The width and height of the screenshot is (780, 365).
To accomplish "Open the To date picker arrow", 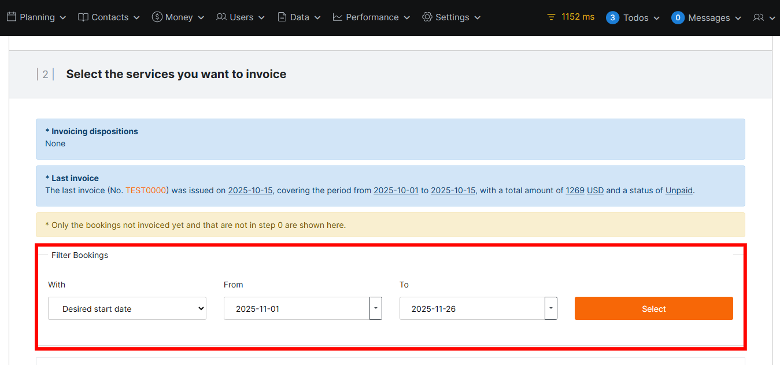I will tap(551, 308).
